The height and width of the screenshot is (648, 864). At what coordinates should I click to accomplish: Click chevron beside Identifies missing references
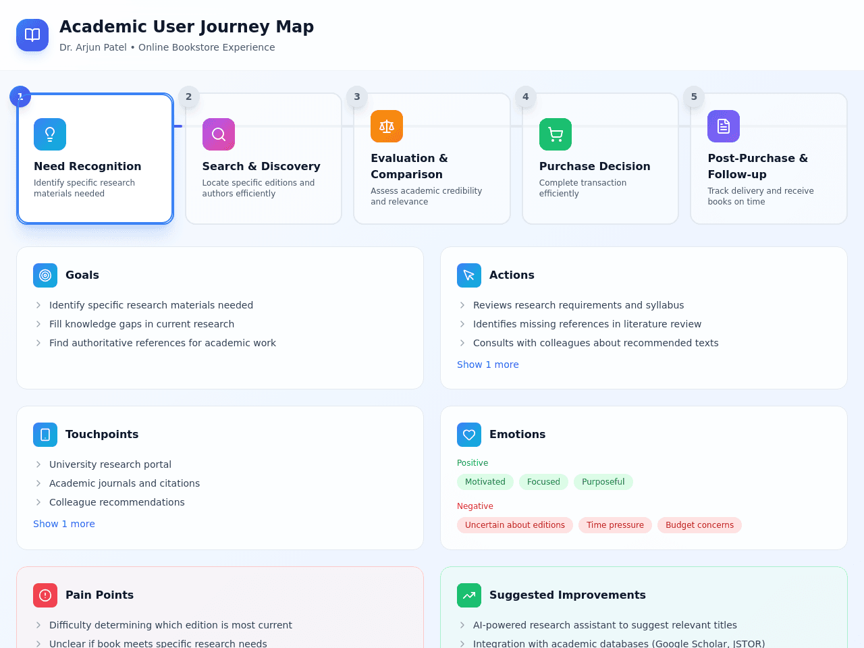point(462,324)
